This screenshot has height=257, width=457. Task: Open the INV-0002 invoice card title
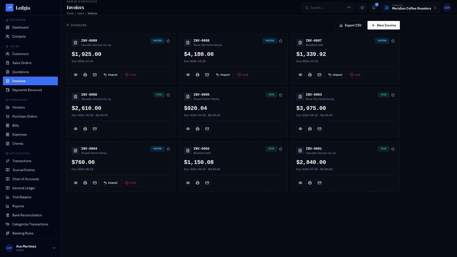pyautogui.click(x=201, y=148)
